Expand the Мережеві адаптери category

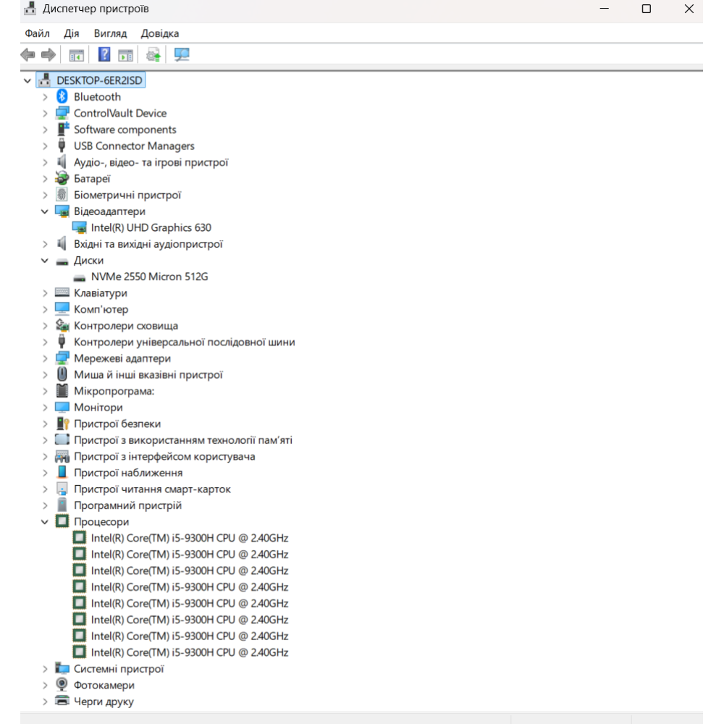tap(45, 358)
